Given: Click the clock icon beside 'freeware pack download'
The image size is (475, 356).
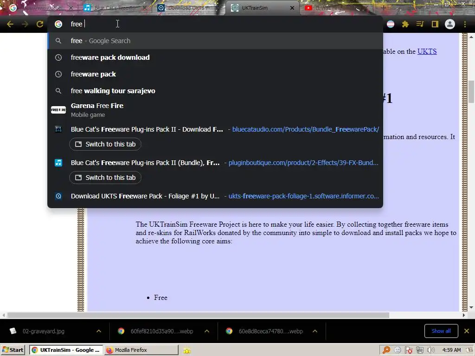Looking at the screenshot, I should (58, 57).
